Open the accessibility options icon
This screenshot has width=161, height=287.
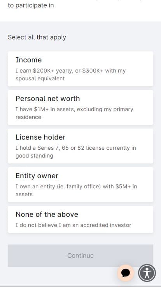click(147, 273)
